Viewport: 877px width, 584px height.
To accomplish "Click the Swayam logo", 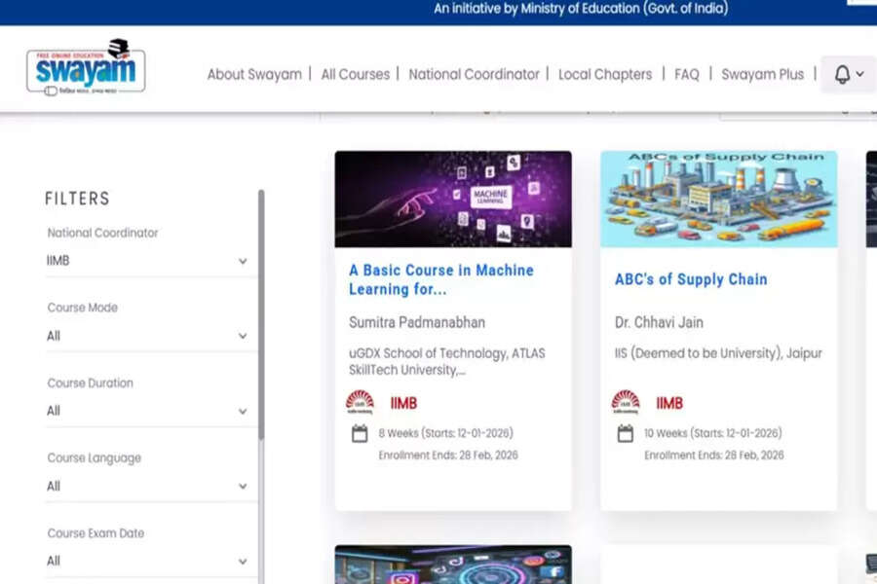I will [x=86, y=67].
